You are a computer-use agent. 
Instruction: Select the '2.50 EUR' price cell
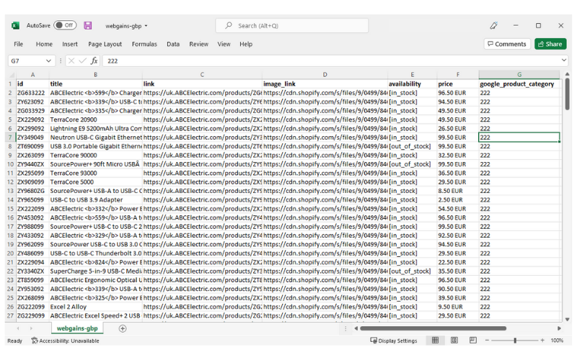point(458,200)
